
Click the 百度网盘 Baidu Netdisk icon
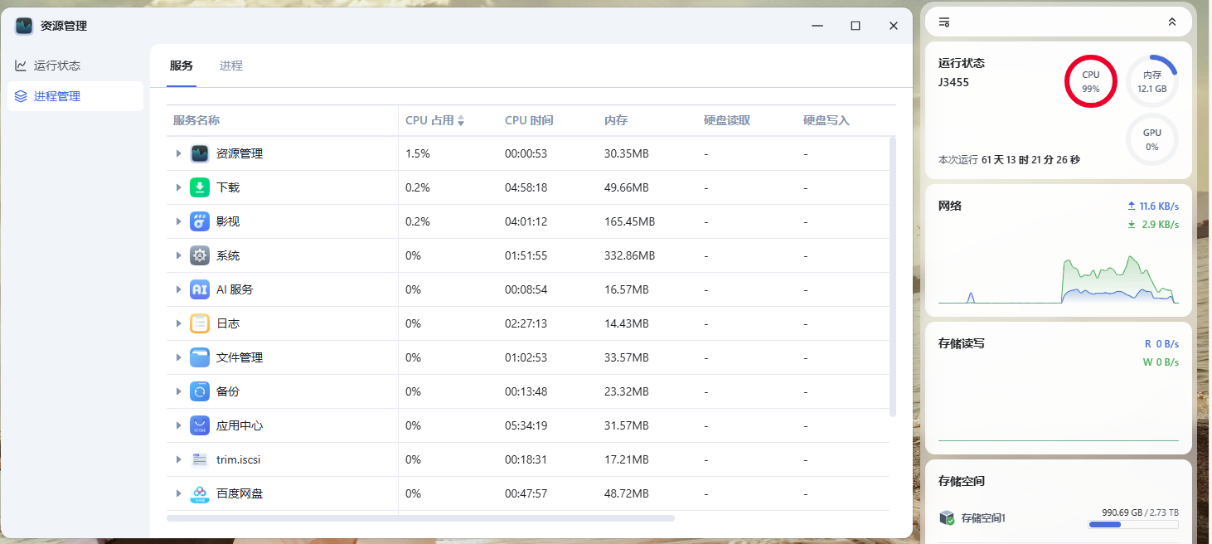point(199,493)
